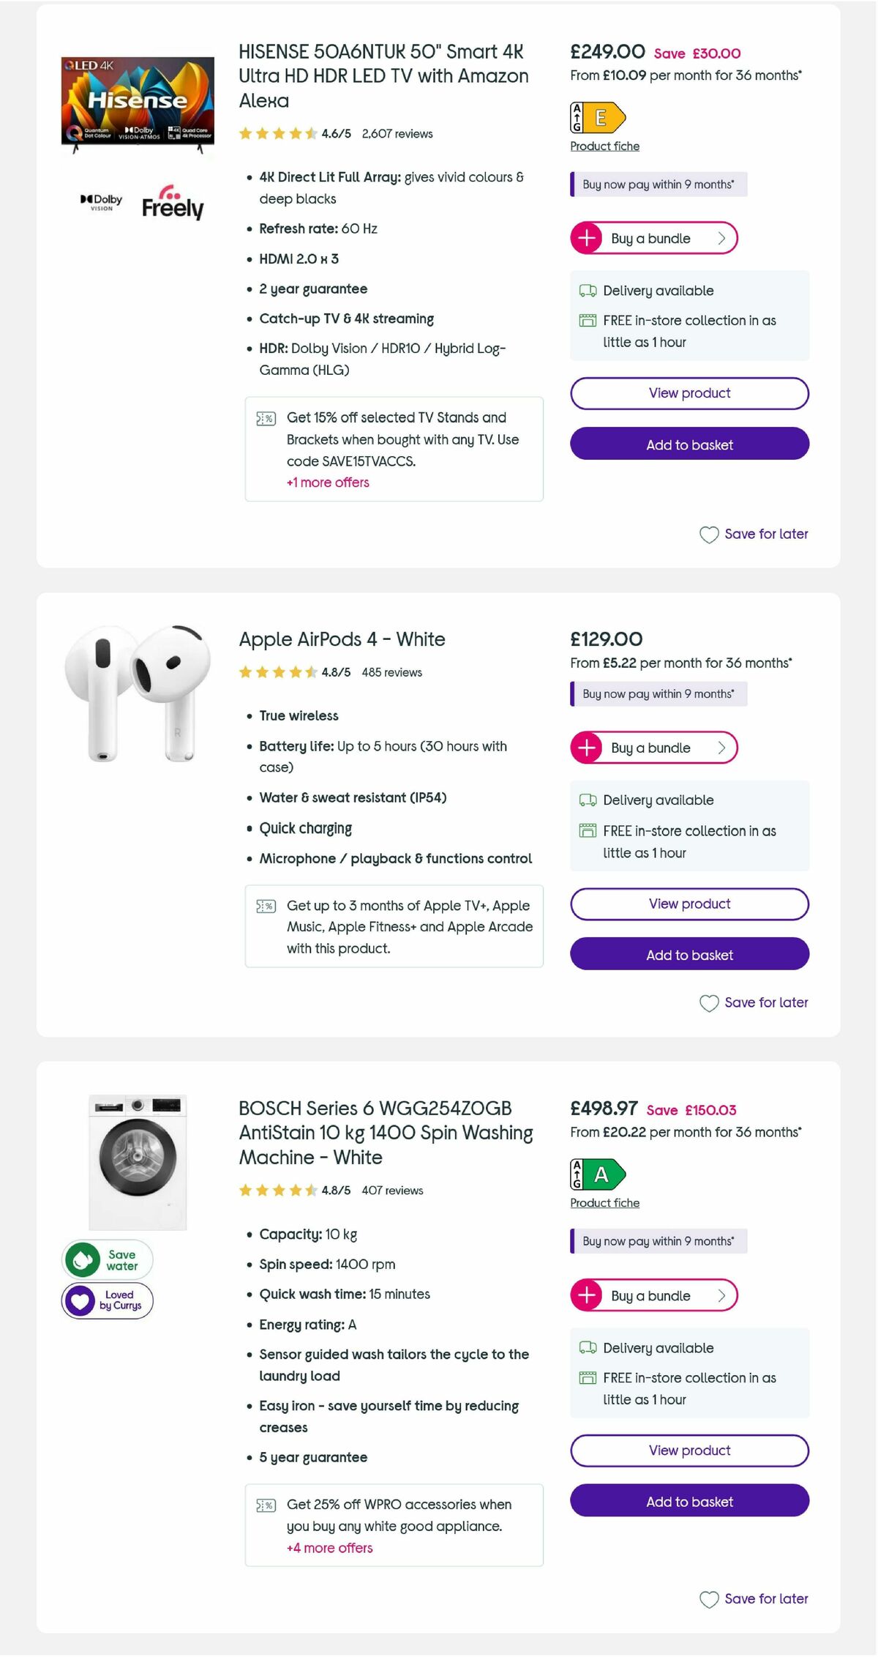Click the Freely logo
The image size is (878, 1657).
pos(173,206)
